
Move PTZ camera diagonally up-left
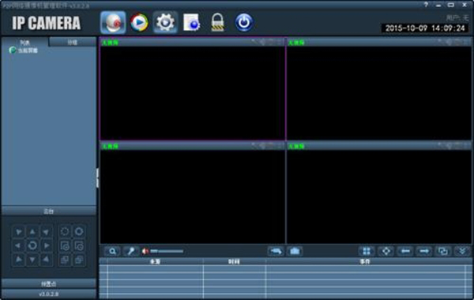[18, 232]
